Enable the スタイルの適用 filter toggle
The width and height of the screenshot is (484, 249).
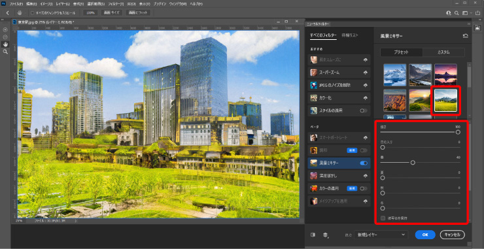point(364,110)
